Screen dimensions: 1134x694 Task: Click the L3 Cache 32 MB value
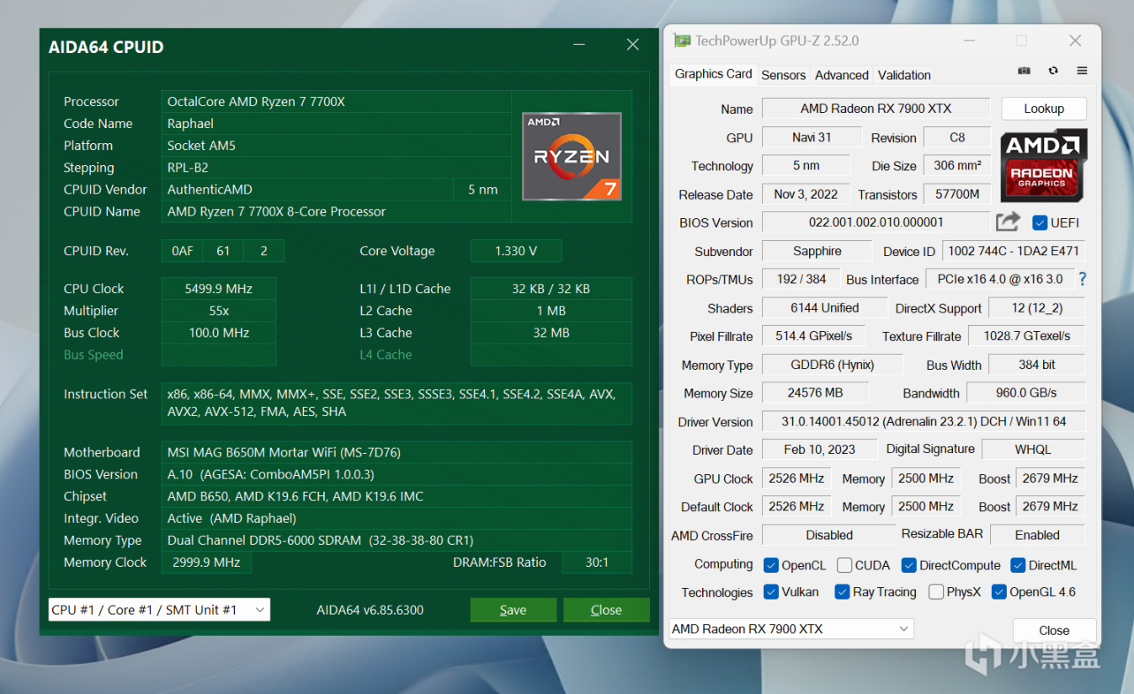tap(551, 333)
